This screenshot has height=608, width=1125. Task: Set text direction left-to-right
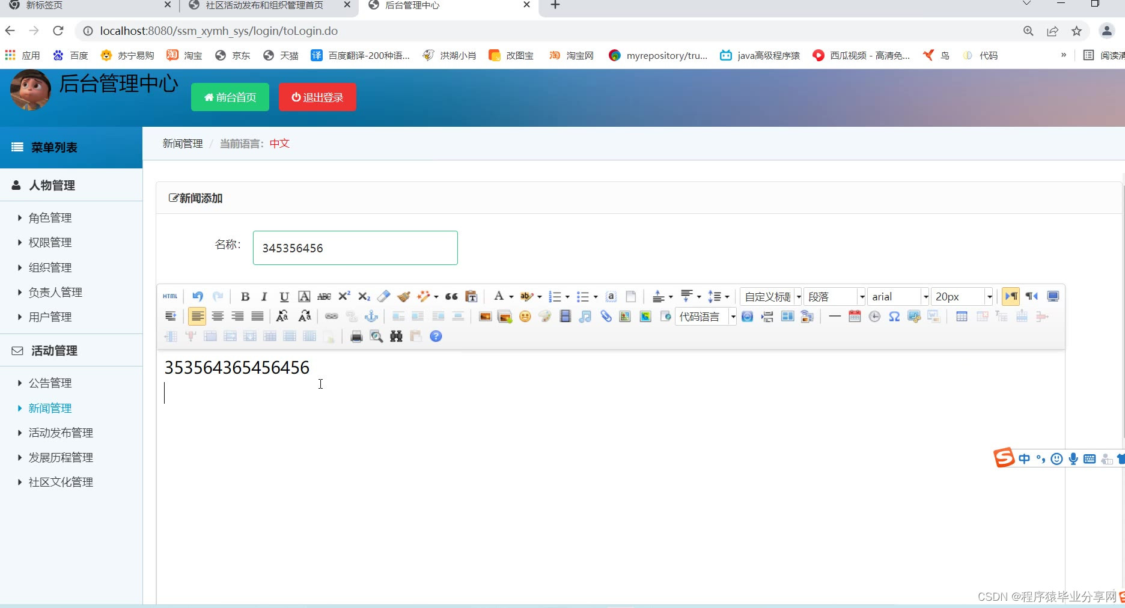click(1011, 296)
